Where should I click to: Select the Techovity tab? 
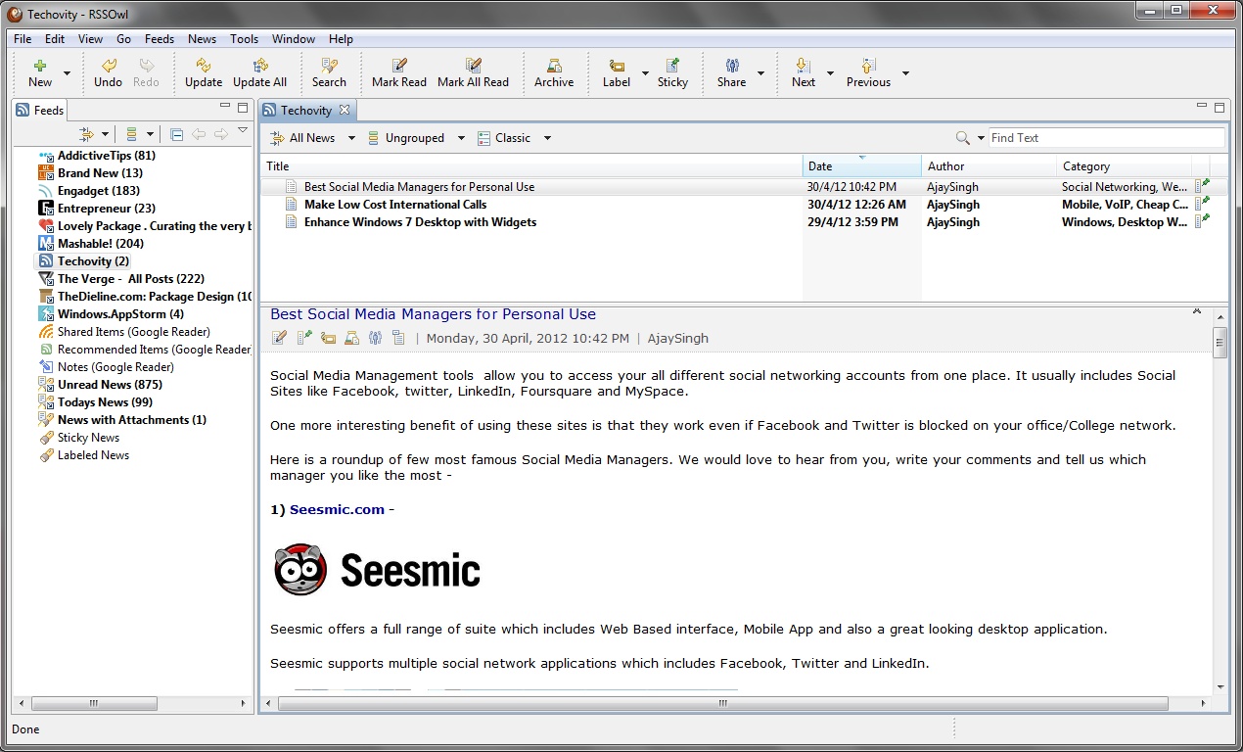(306, 110)
